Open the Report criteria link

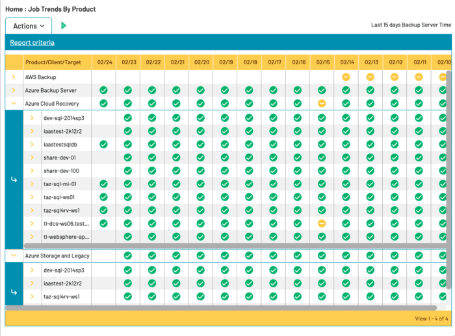(x=32, y=43)
